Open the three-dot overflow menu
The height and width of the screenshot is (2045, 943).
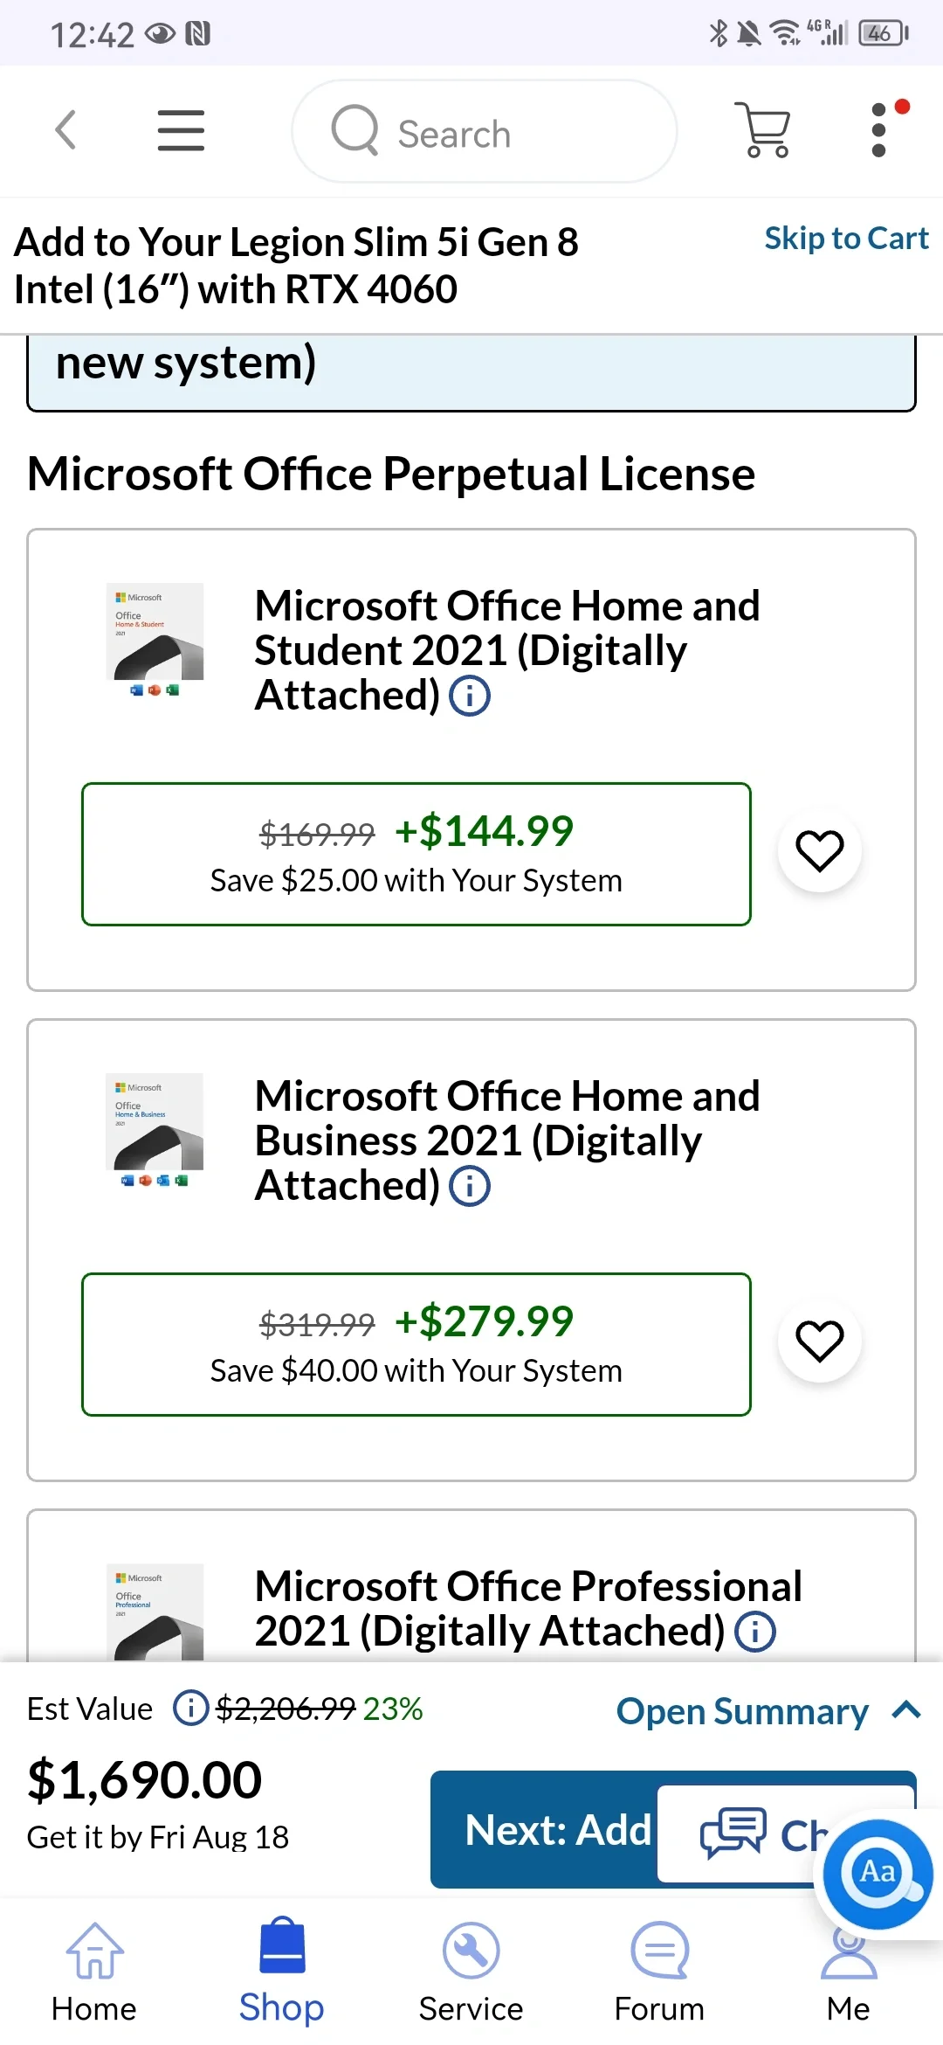[x=879, y=131]
